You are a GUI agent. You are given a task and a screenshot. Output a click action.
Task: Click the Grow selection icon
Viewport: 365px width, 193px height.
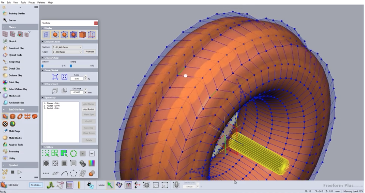55,77
